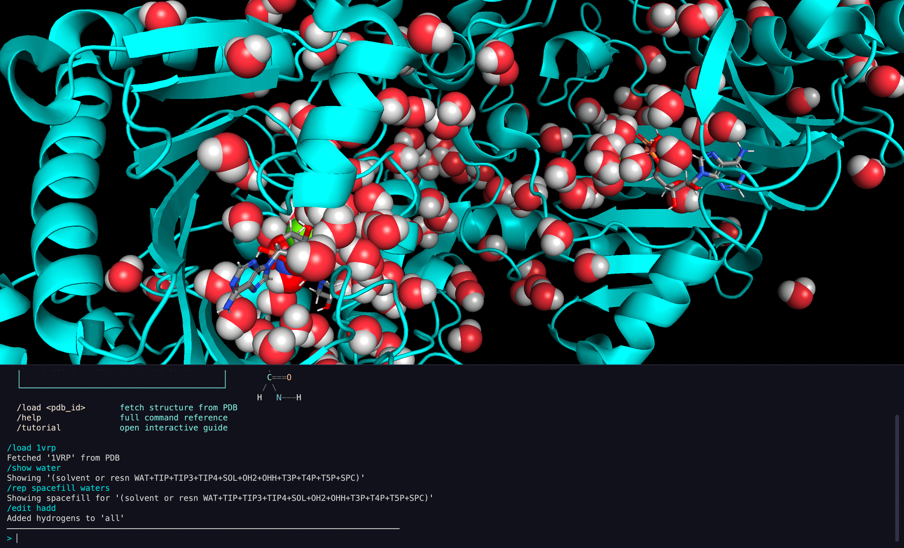Click the ASCII amide molecule art's orange O
This screenshot has height=548, width=904.
[x=289, y=377]
